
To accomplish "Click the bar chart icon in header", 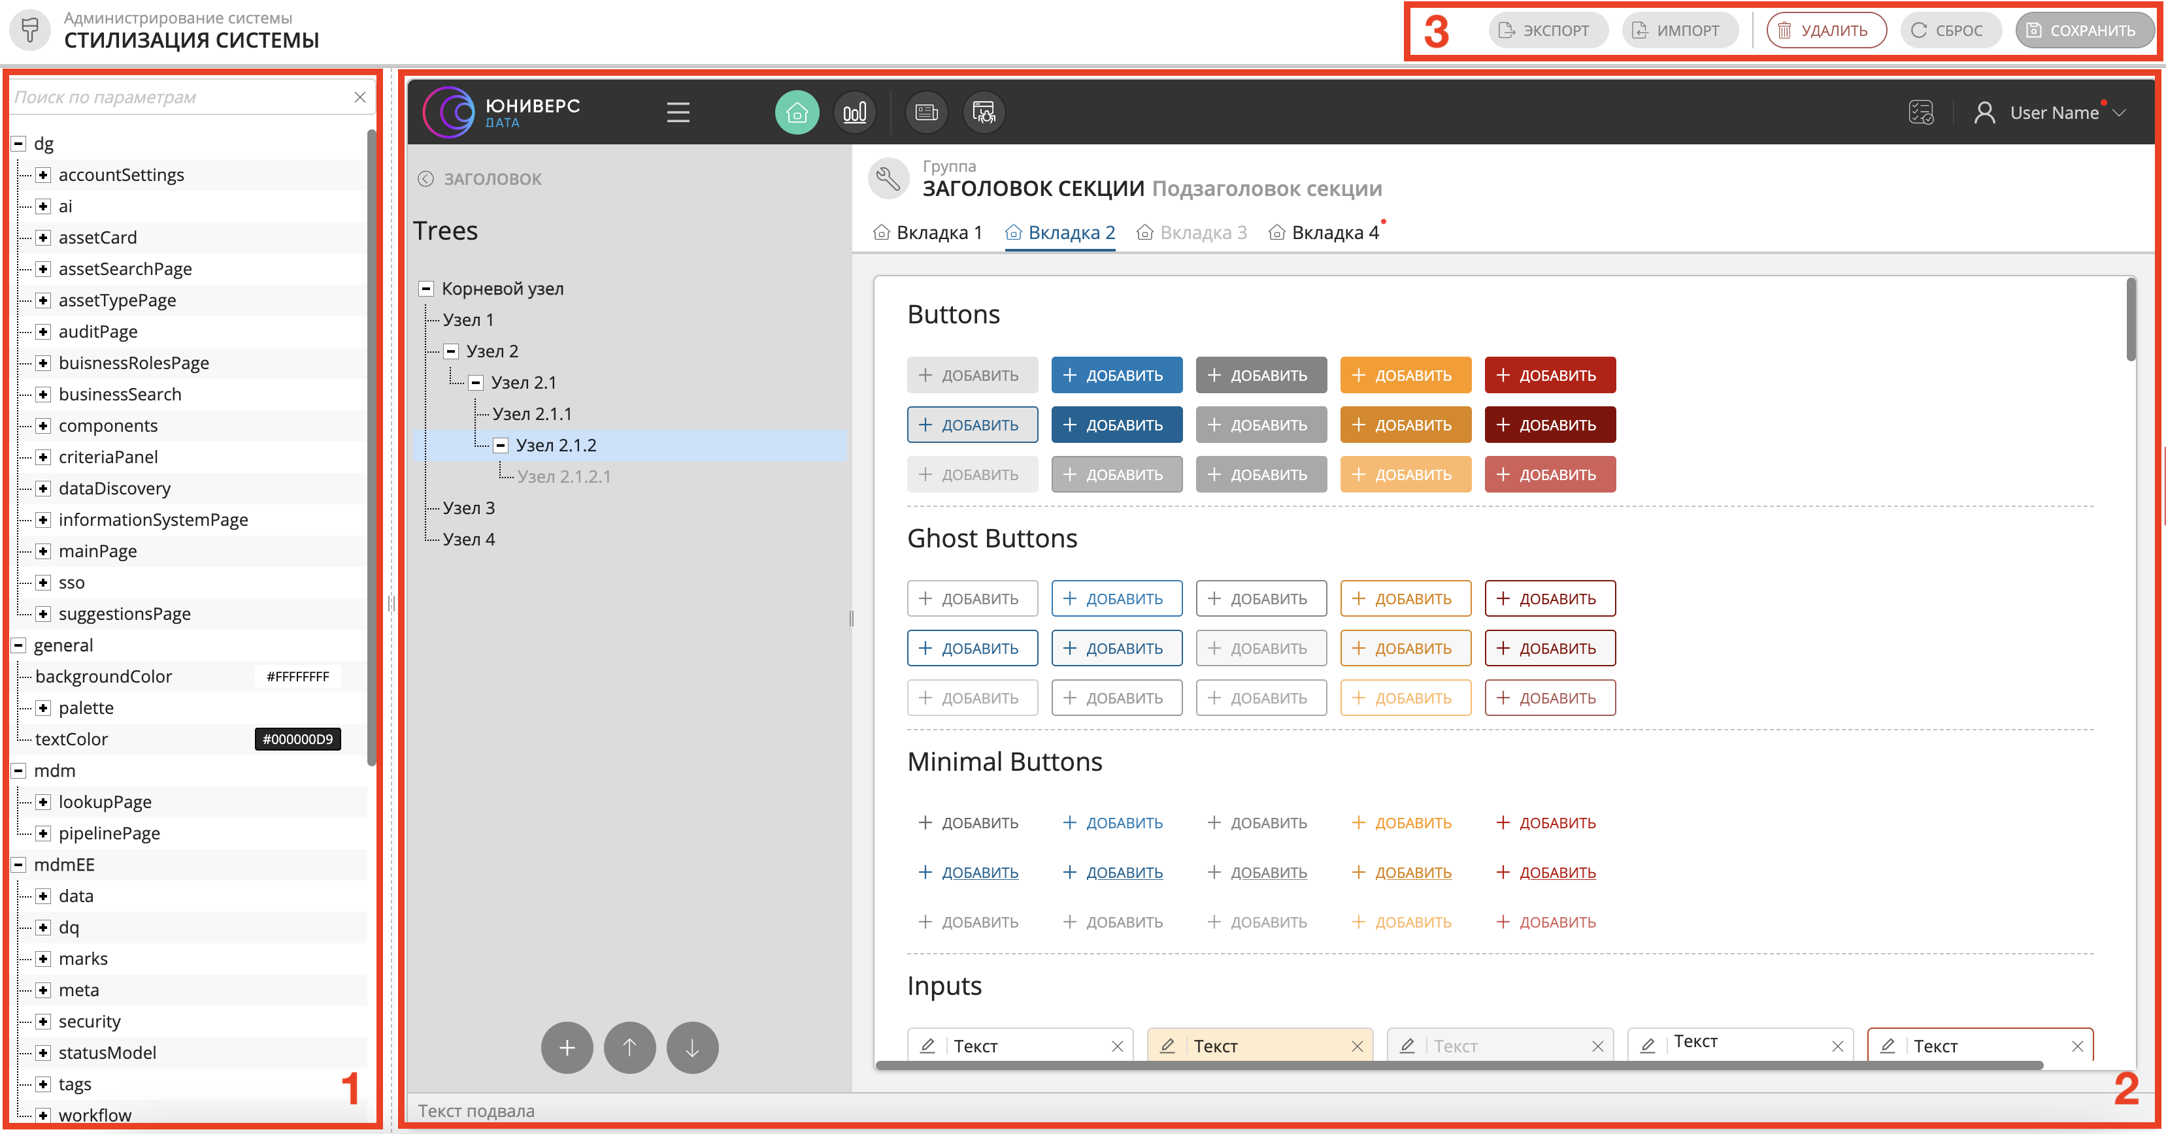I will (854, 112).
